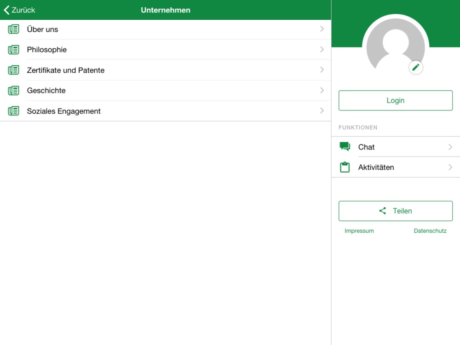Expand Philosophie via its chevron

pyautogui.click(x=322, y=49)
